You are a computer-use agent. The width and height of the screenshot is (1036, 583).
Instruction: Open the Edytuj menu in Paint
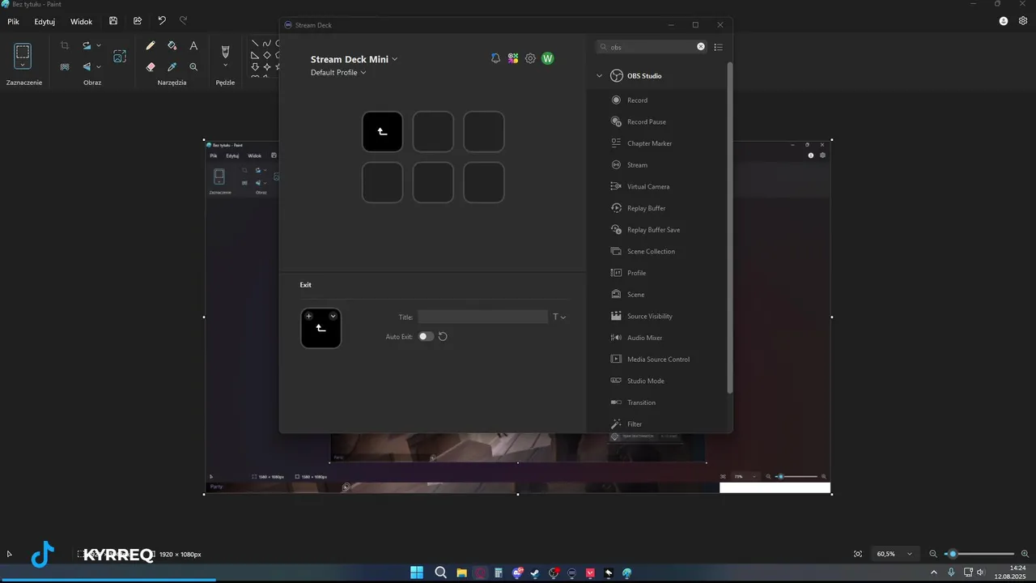click(45, 21)
